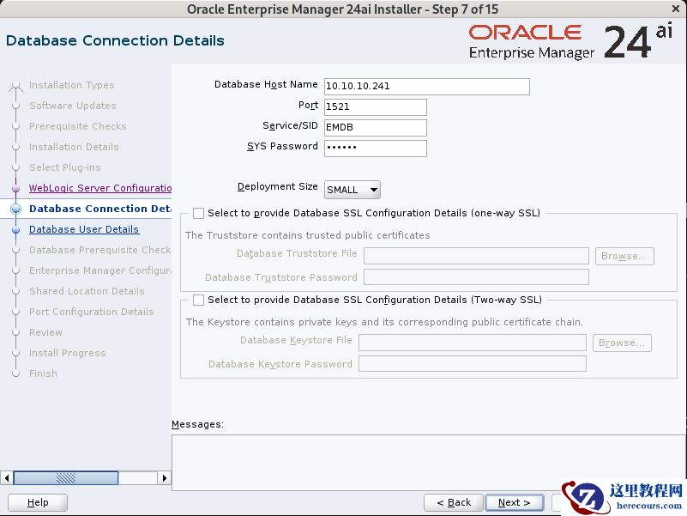The image size is (687, 516).
Task: Click the Database Prerequisite Check step label
Action: pyautogui.click(x=99, y=250)
